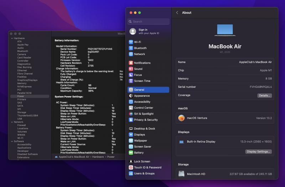Select USB in System Information sidebar
The image size is (285, 187).
click(20, 119)
